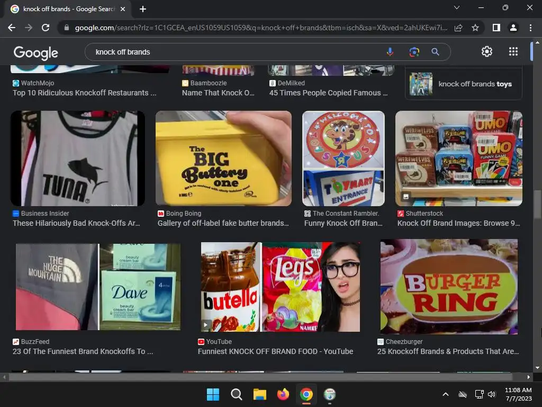Image resolution: width=542 pixels, height=407 pixels.
Task: Open the taskbar clock and date
Action: 518,394
